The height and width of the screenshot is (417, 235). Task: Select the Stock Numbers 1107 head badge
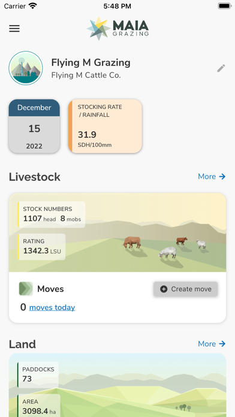tap(52, 214)
